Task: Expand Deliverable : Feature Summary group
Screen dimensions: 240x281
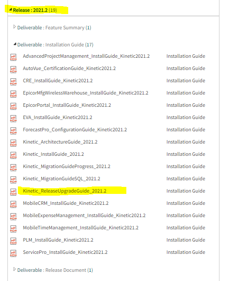Action: point(14,27)
